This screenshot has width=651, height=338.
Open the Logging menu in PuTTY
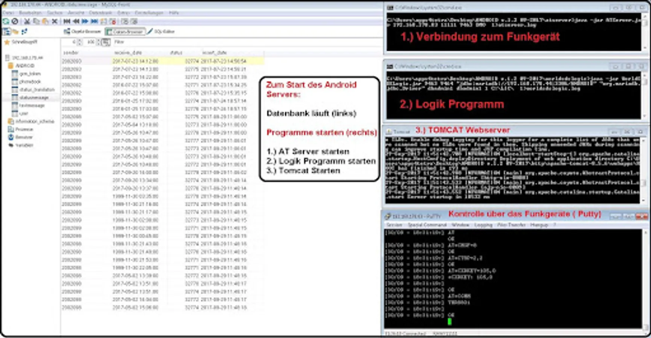tap(483, 225)
